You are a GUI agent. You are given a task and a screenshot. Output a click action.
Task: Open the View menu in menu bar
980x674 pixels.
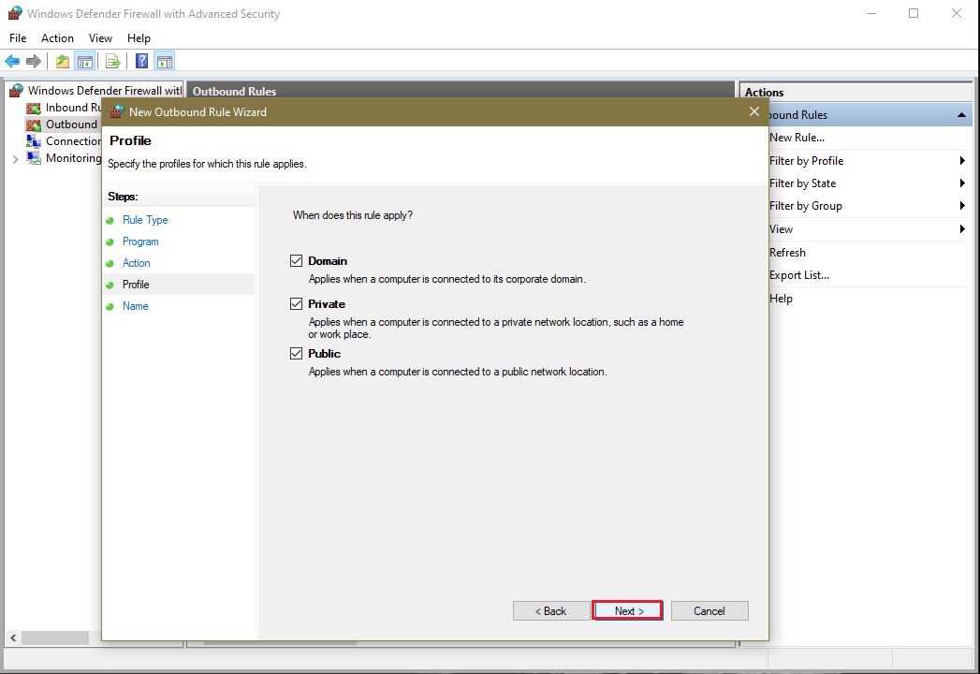coord(100,38)
